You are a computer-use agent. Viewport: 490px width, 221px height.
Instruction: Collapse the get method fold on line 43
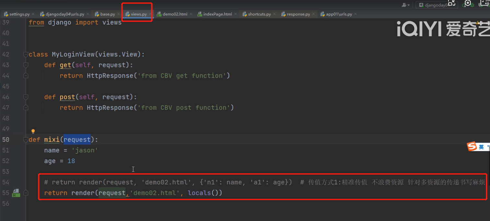[x=26, y=65]
